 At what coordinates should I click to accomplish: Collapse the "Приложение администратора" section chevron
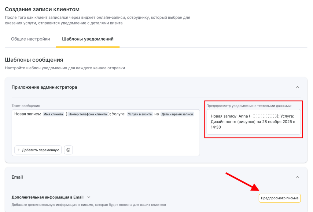point(297,87)
